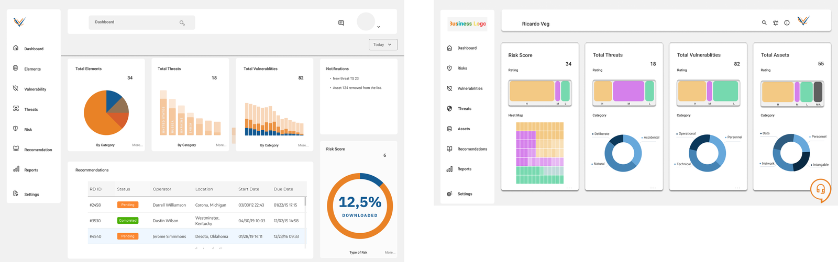Click the Dashboard search input field
This screenshot has height=262, width=838.
[142, 22]
